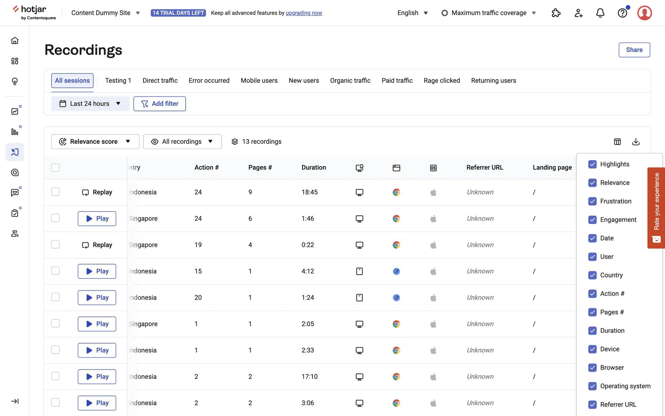This screenshot has height=416, width=665.
Task: Select the Mobile users tab
Action: (x=259, y=80)
